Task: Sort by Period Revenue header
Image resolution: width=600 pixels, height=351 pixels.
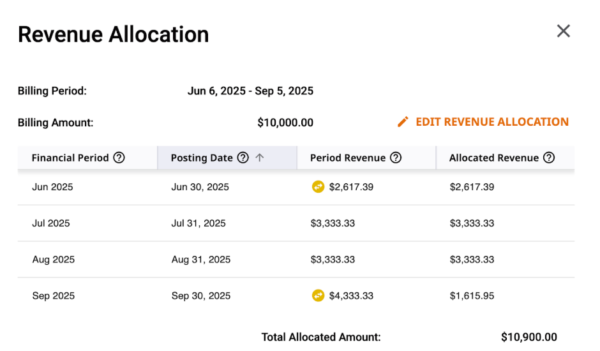Action: pyautogui.click(x=348, y=158)
